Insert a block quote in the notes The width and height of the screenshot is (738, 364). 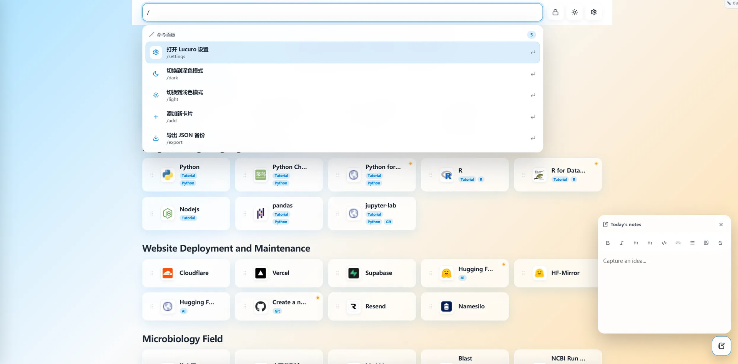pyautogui.click(x=706, y=243)
